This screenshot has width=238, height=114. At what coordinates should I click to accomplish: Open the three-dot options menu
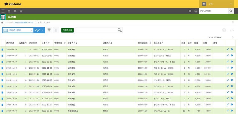pyautogui.click(x=232, y=30)
